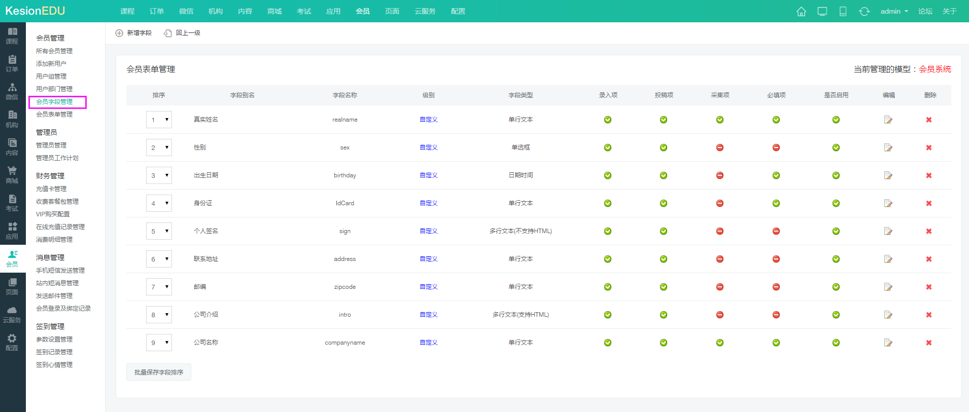The image size is (969, 412).
Task: Open the 云服务 cloud sidebar icon
Action: click(x=12, y=314)
